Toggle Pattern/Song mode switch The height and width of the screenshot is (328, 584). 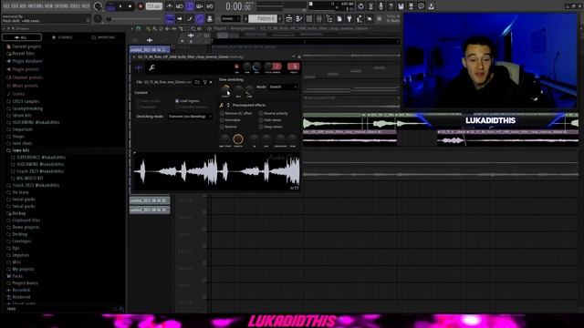tap(111, 6)
